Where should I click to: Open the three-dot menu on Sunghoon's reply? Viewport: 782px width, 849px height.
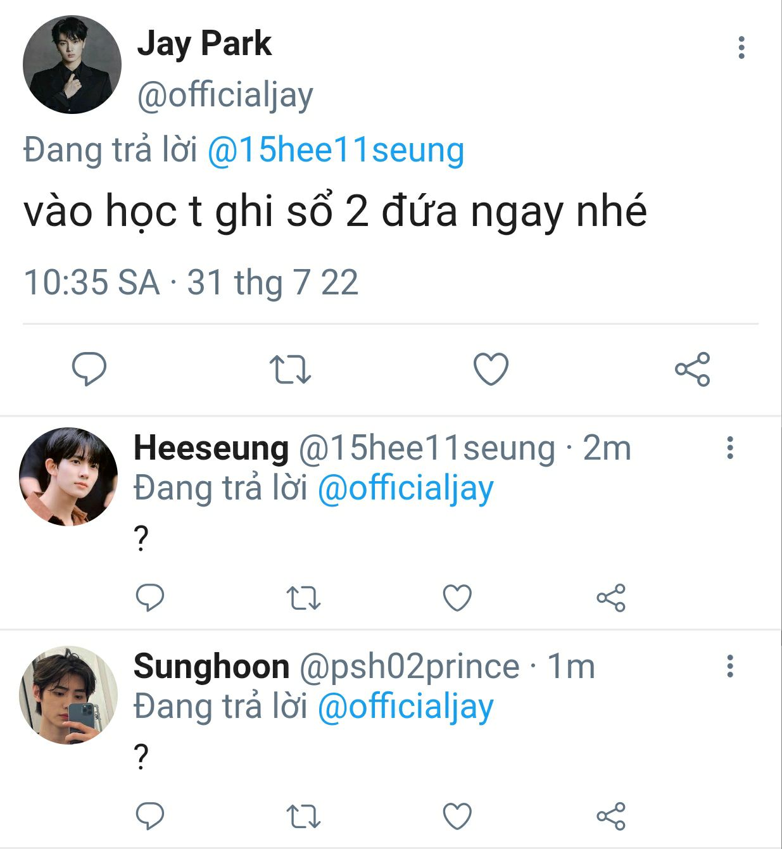[x=730, y=667]
